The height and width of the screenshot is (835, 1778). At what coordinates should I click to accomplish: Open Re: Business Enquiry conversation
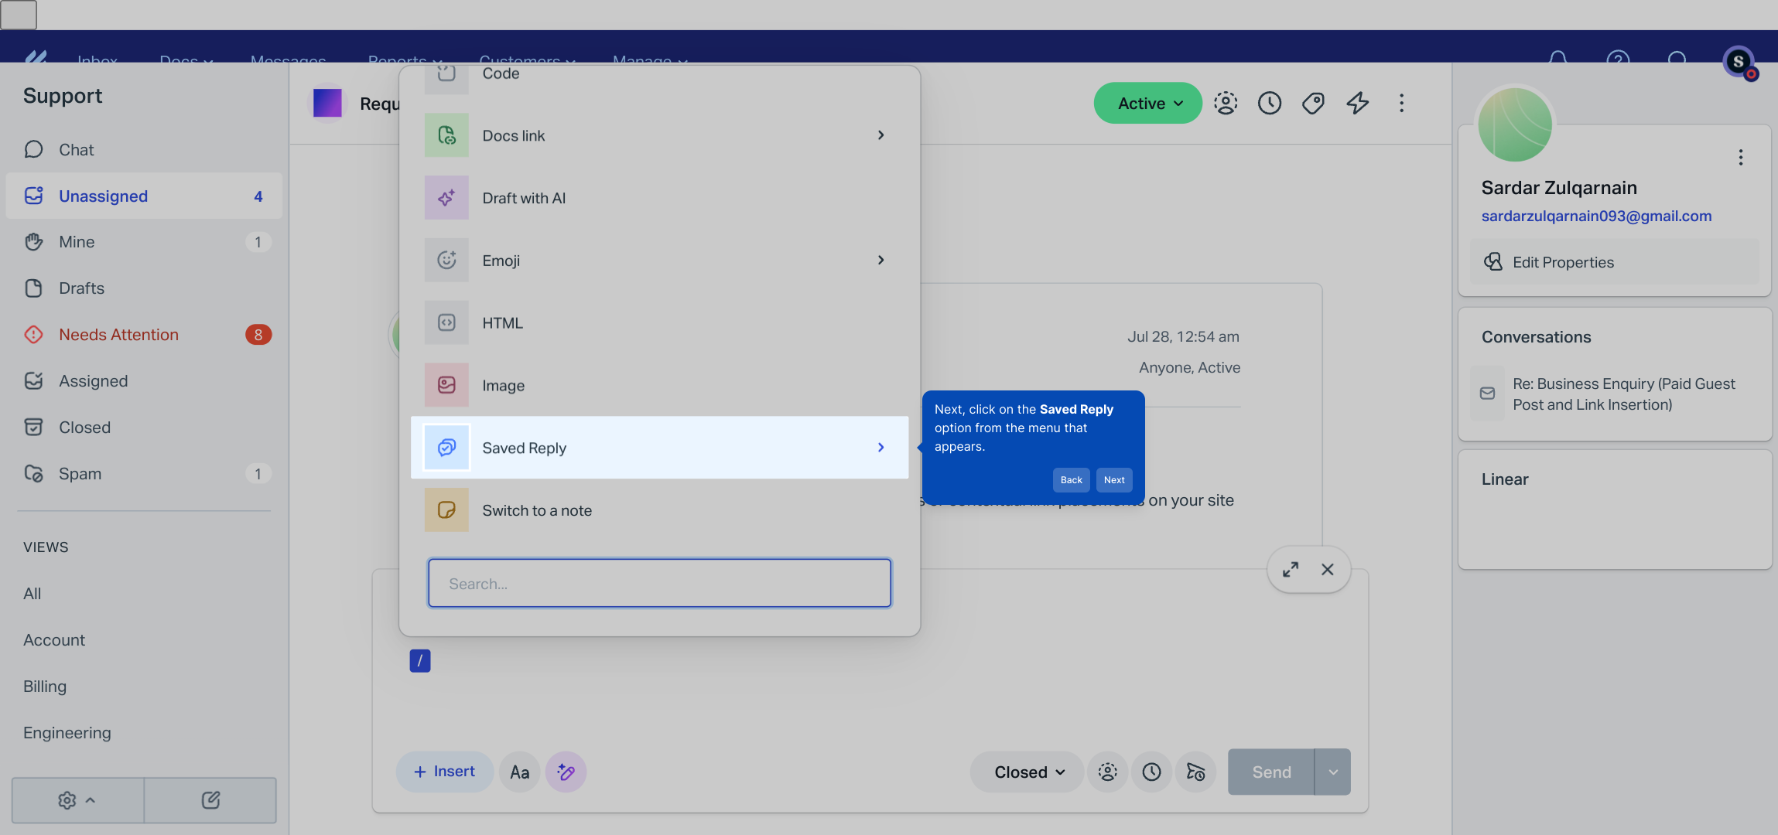(x=1615, y=394)
